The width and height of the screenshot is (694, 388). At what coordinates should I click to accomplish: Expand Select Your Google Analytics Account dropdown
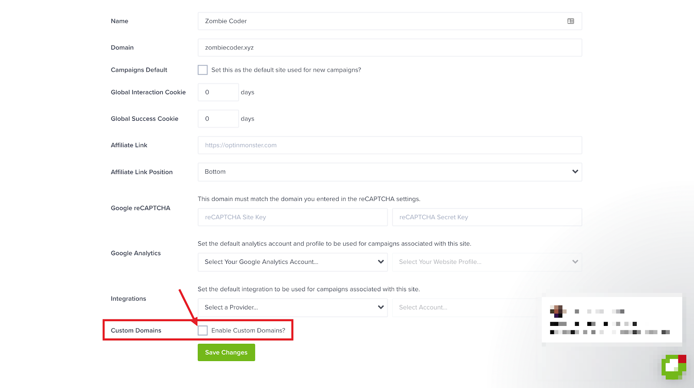click(292, 262)
